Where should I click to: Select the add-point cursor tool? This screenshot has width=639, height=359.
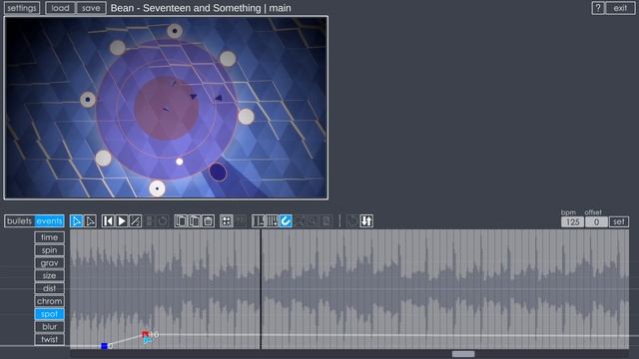pos(90,221)
